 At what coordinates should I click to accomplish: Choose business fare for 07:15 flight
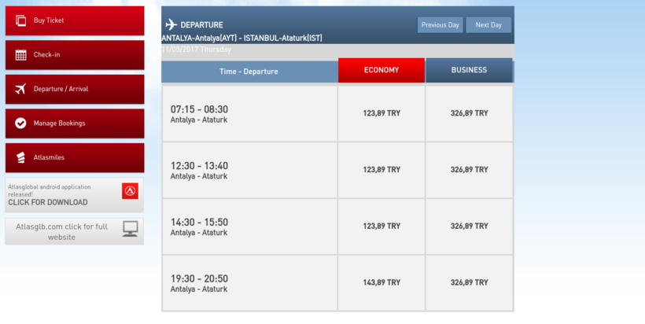[x=469, y=113]
